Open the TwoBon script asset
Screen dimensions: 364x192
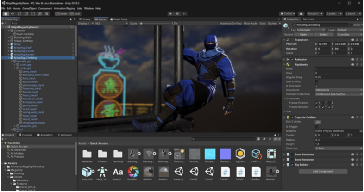click(x=256, y=172)
